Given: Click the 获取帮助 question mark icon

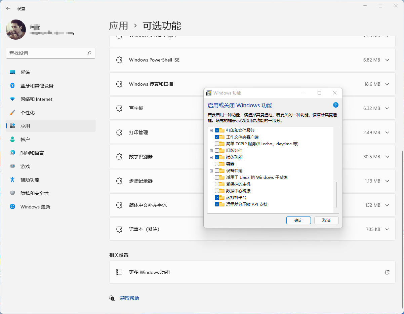Looking at the screenshot, I should (112, 298).
